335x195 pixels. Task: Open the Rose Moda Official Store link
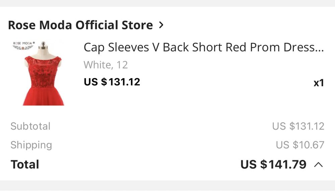(x=80, y=25)
